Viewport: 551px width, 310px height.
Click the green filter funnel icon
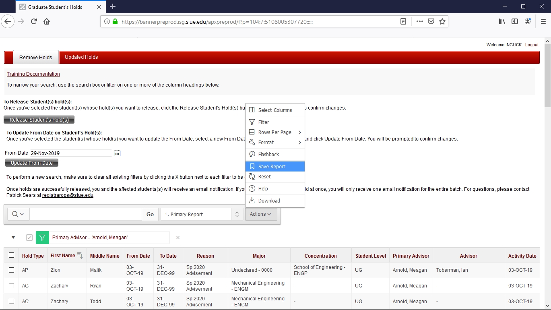42,238
